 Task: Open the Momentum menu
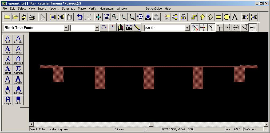106,9
